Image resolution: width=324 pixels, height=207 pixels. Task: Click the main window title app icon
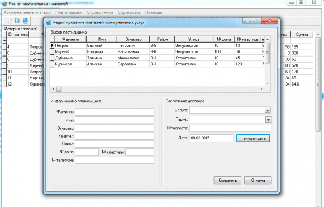(x=4, y=3)
